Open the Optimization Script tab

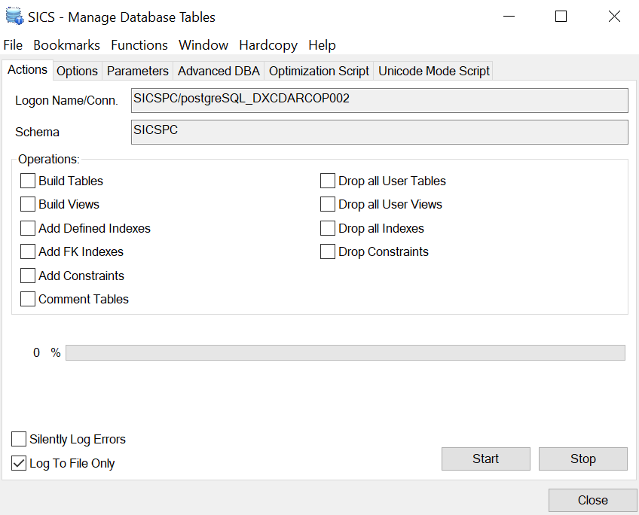[319, 71]
